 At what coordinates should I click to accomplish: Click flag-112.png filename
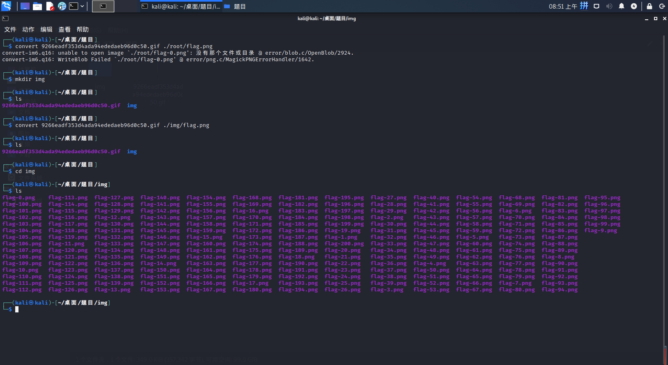coord(22,290)
